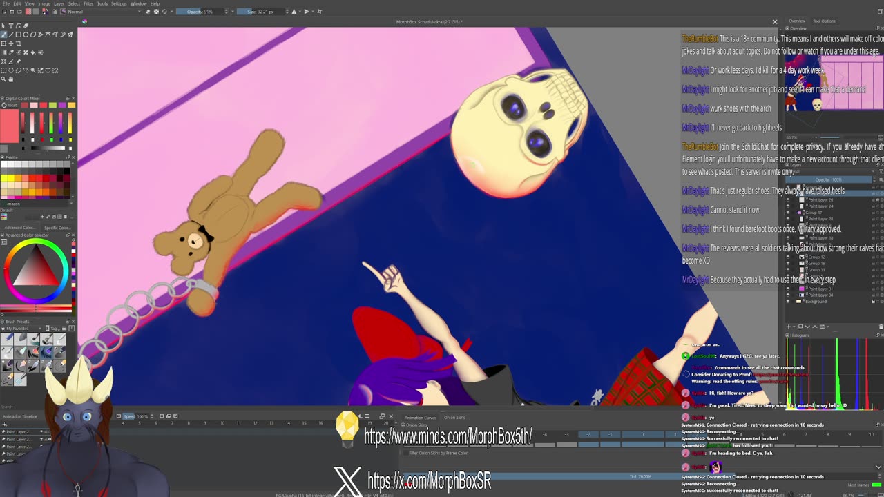Open dropdown arrow beside reload preset
This screenshot has height=497, width=884.
pos(171,12)
